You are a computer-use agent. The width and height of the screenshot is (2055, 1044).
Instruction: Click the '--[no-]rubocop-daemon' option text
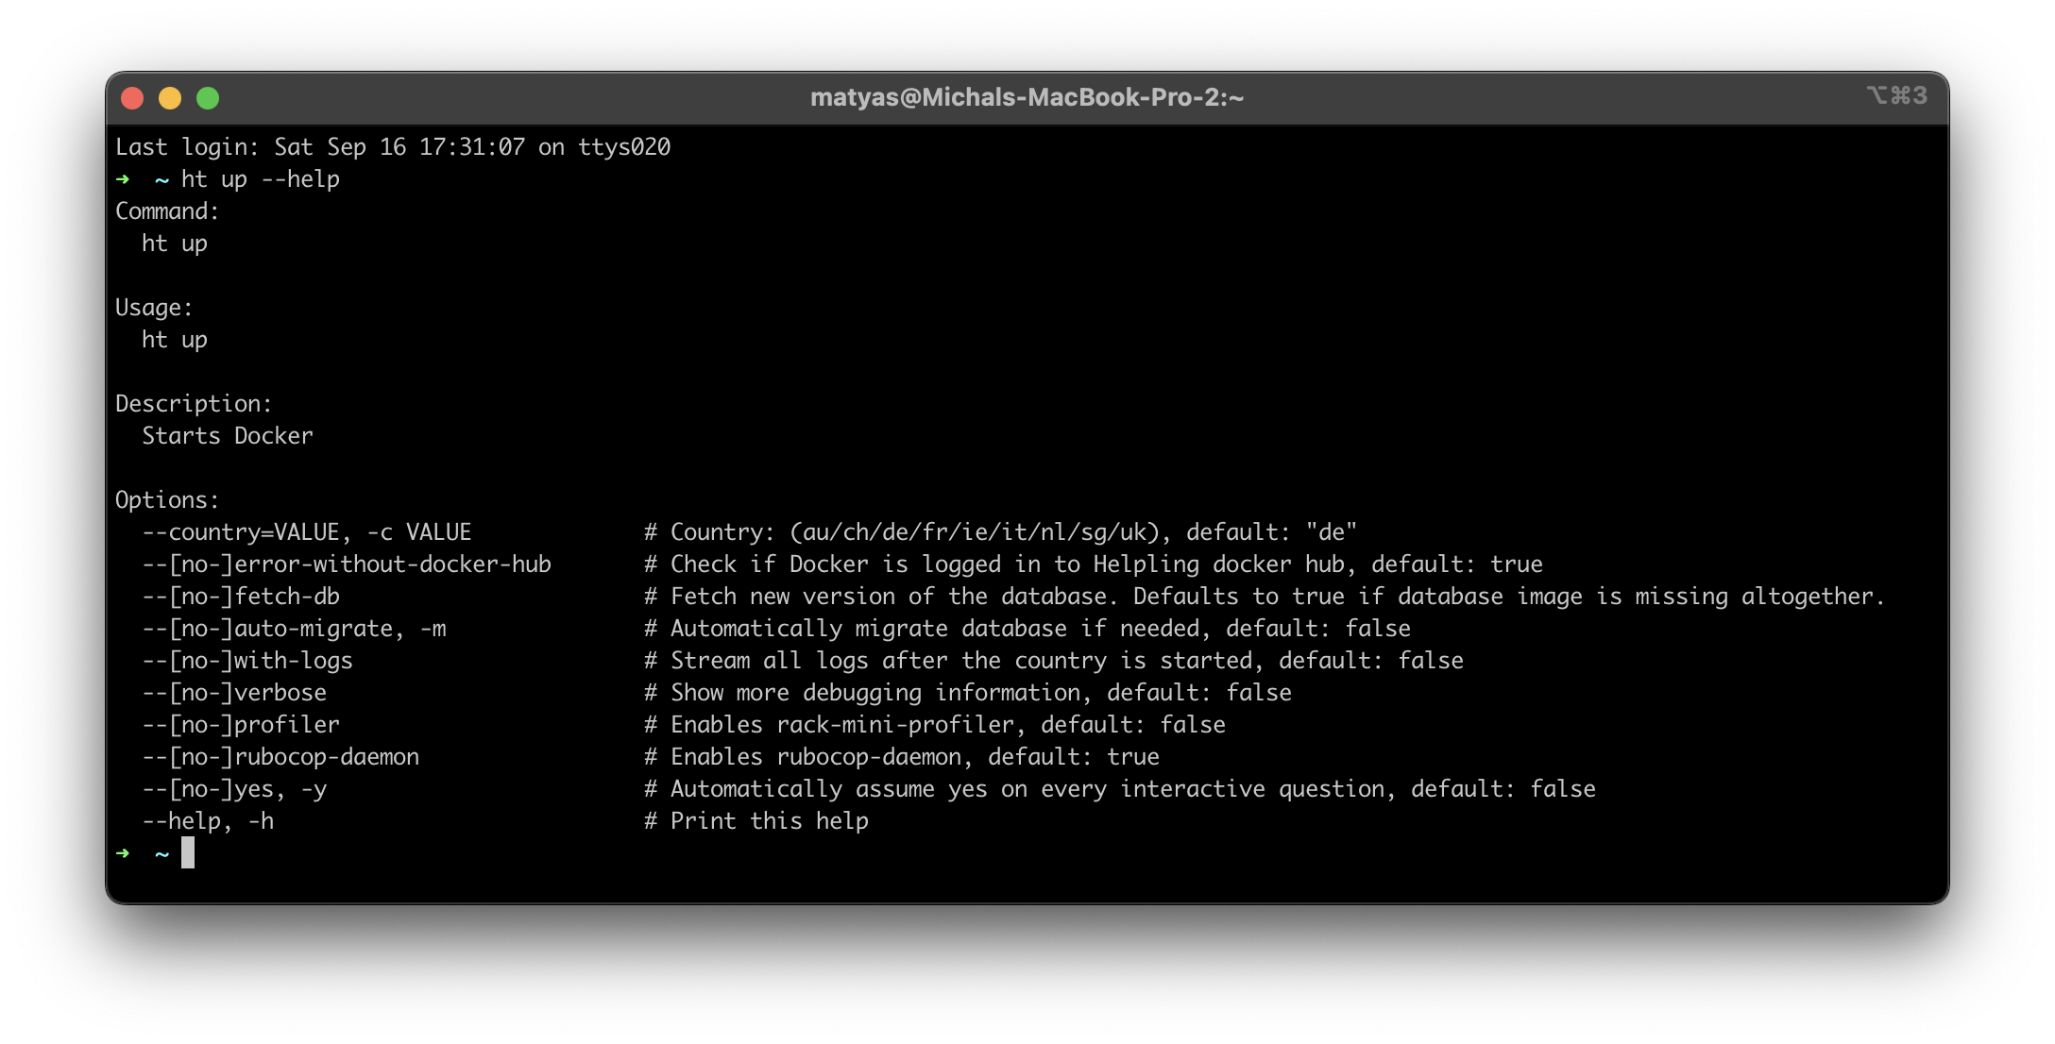280,757
